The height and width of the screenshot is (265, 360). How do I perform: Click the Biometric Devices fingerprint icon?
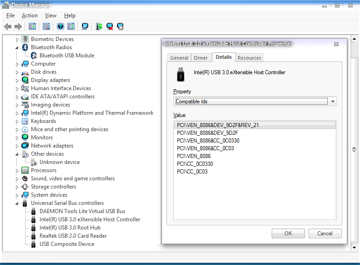25,39
